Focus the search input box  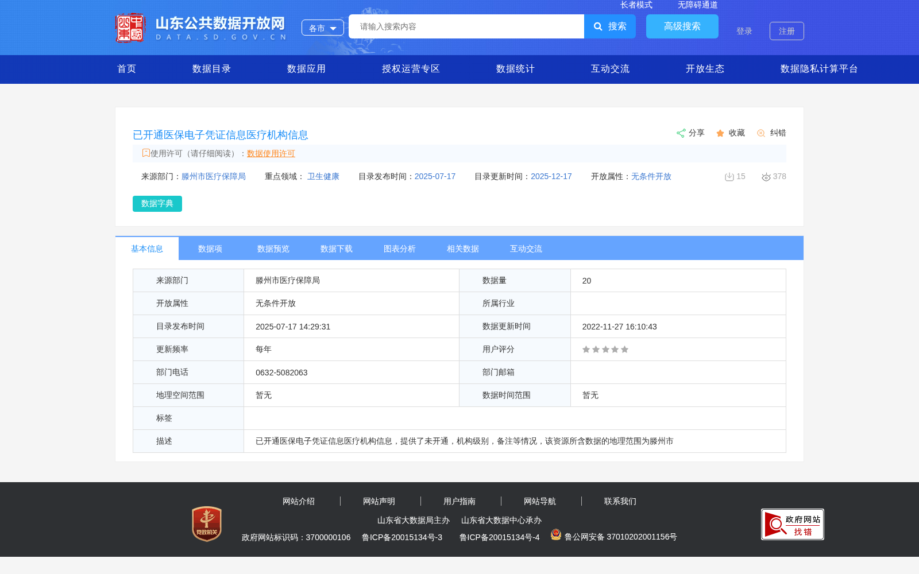pos(466,26)
